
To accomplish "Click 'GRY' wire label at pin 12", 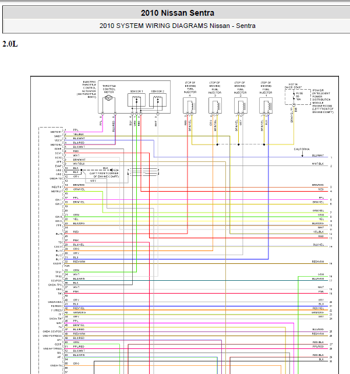I will tap(76, 177).
